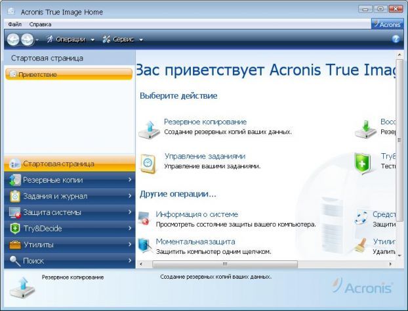Open Утилиты navigation section
The height and width of the screenshot is (311, 408).
pos(70,245)
